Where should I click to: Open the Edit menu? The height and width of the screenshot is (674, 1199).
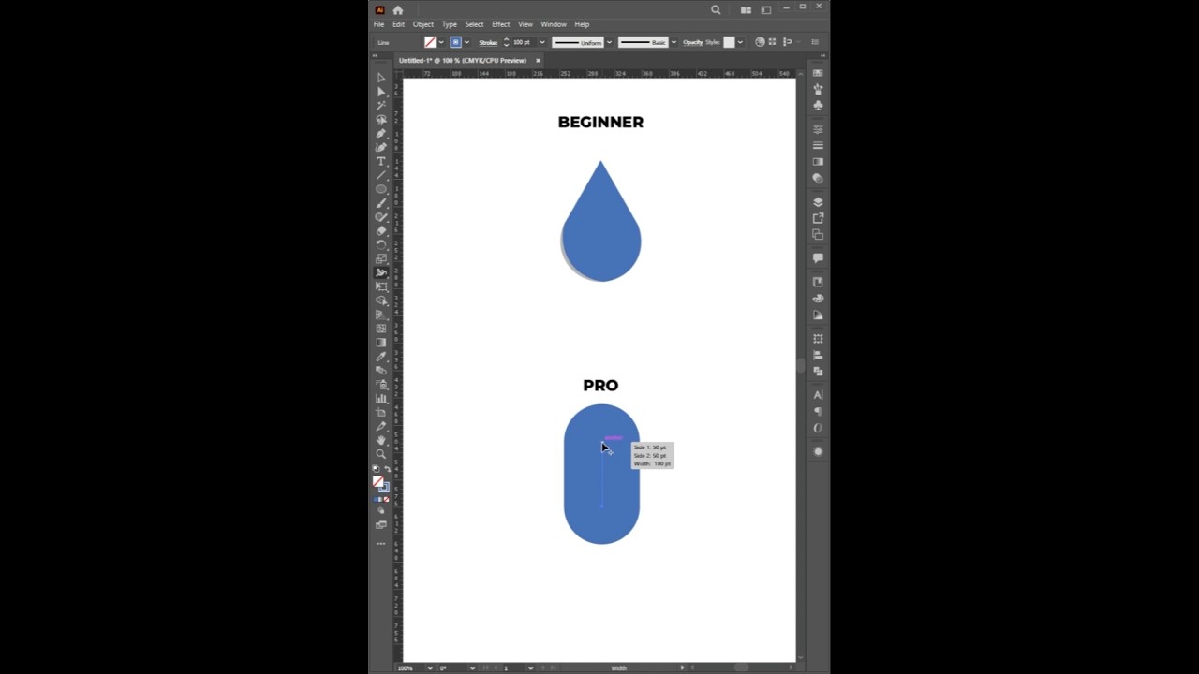click(x=399, y=24)
